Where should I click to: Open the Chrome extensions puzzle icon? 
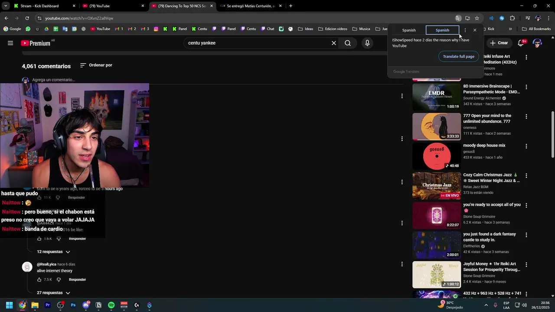coord(512,18)
